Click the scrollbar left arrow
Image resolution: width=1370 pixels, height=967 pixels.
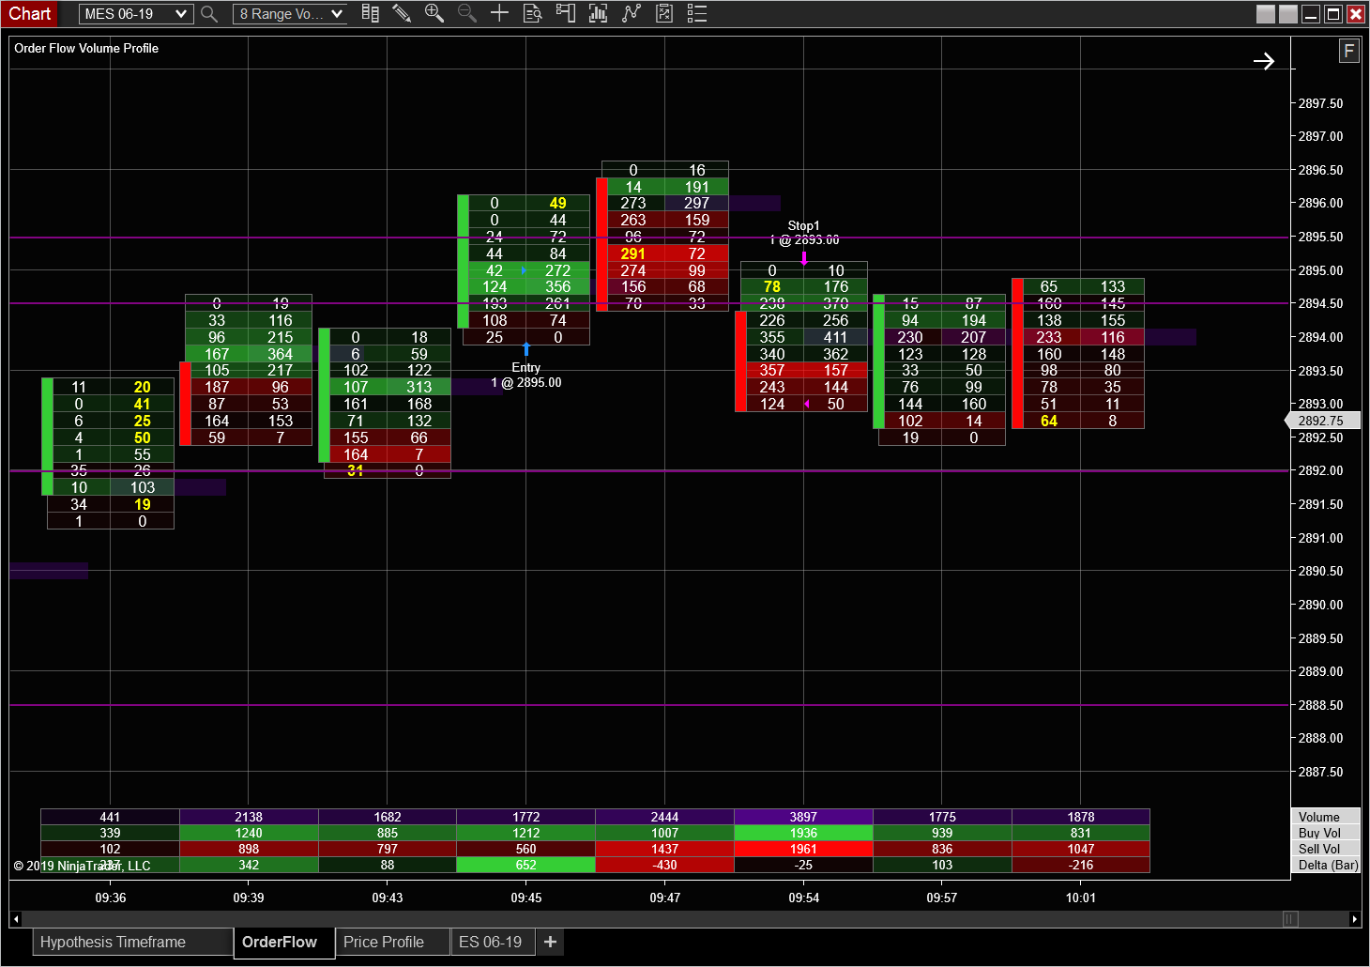pyautogui.click(x=15, y=919)
